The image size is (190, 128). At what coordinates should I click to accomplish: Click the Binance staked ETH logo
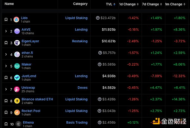(16, 101)
